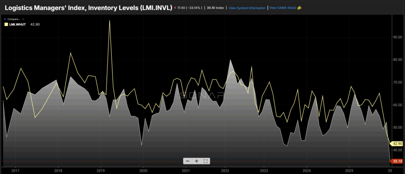
Task: Click the 60.00 y-axis label
Action: point(398,105)
